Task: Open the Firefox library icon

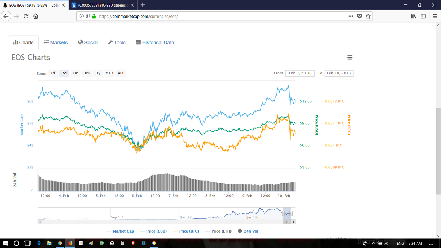Action: pyautogui.click(x=413, y=16)
